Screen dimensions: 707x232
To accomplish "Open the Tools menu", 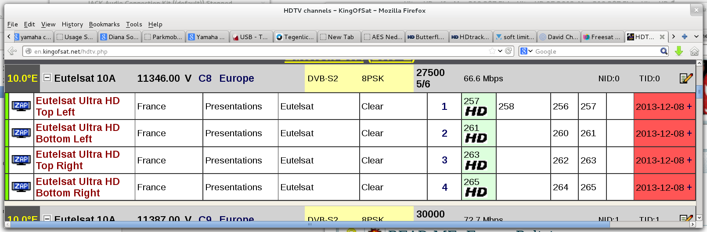I will point(134,24).
